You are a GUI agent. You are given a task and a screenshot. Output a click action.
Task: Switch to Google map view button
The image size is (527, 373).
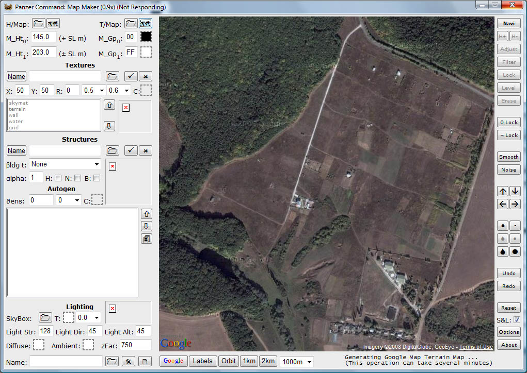pyautogui.click(x=173, y=361)
